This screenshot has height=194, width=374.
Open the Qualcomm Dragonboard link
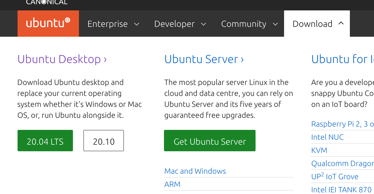tap(343, 164)
